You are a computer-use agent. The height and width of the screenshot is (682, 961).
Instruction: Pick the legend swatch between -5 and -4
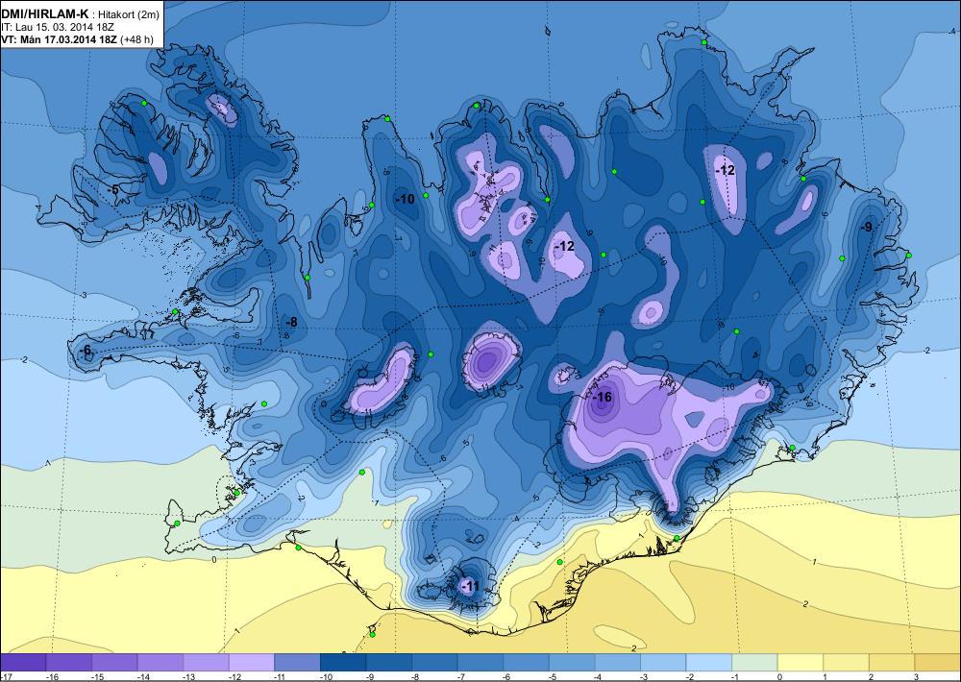point(572,663)
